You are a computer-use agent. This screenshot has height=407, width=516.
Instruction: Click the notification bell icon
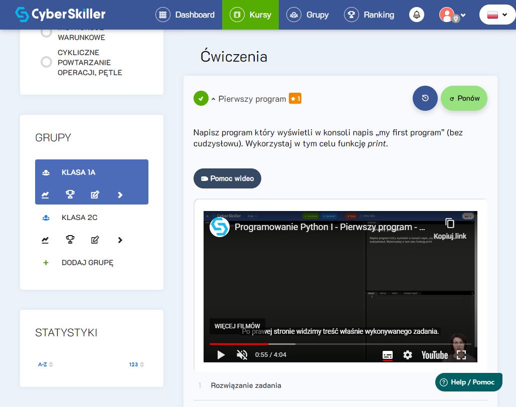416,15
